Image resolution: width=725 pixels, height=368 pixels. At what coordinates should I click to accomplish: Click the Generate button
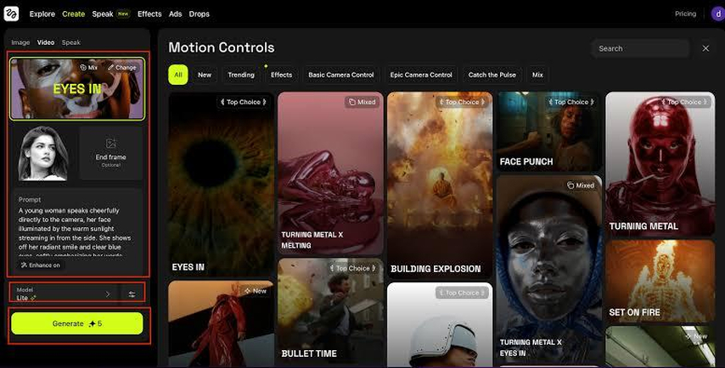coord(77,324)
